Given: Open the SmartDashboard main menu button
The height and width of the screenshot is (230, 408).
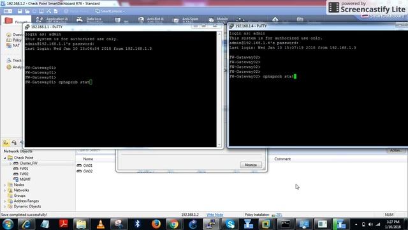Looking at the screenshot, I should (8, 11).
